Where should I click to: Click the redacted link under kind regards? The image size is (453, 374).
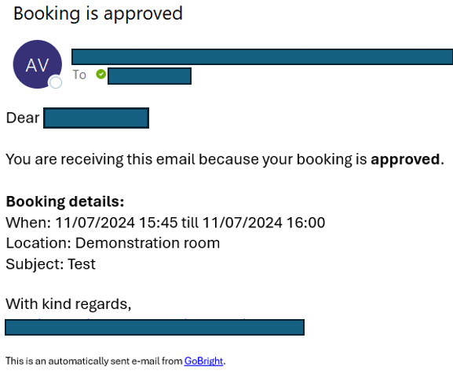tap(155, 327)
